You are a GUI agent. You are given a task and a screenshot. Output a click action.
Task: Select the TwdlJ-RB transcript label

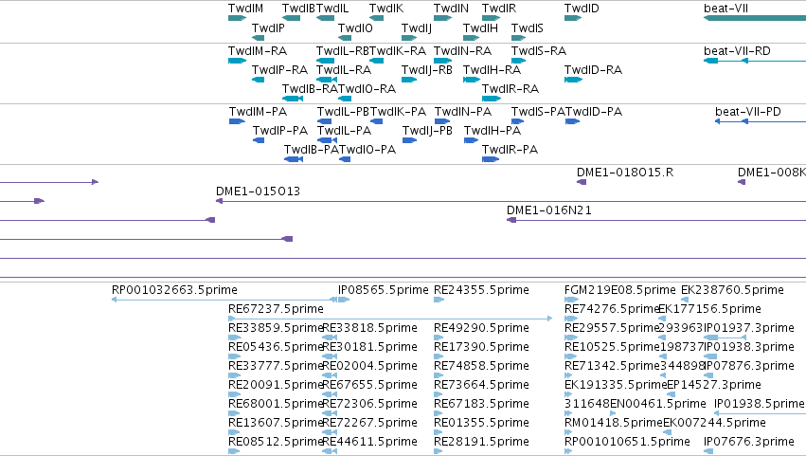[426, 70]
